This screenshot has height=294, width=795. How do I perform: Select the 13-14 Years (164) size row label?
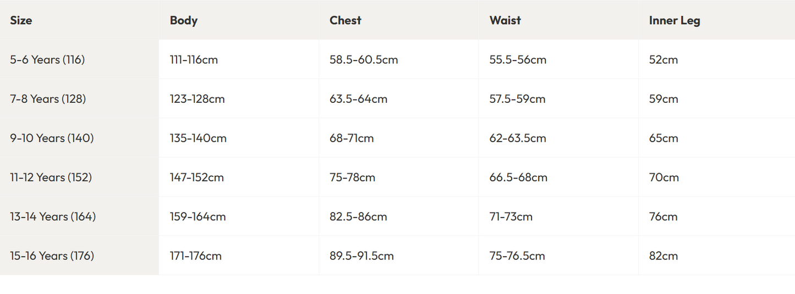[53, 217]
